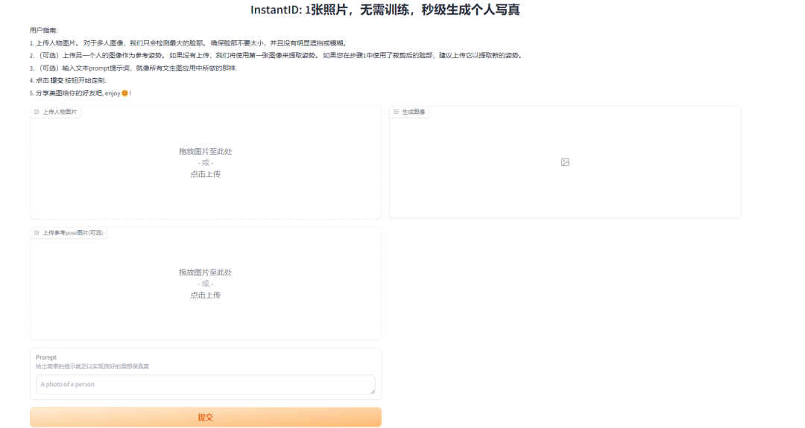Select the 上传参考pose图片(可选) label tab

tap(72, 233)
